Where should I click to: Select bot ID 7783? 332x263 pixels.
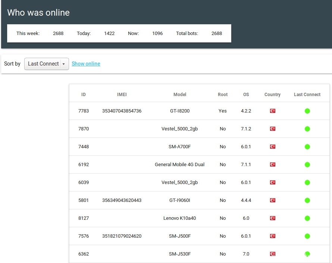84,111
